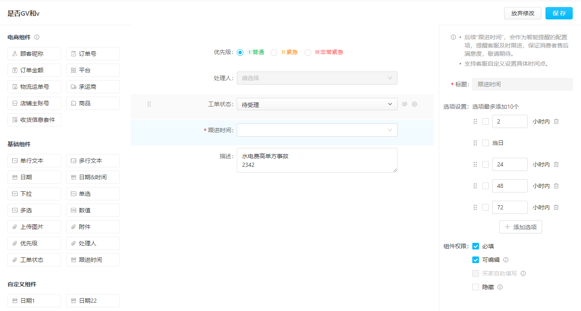Add the 下拉 component
The width and height of the screenshot is (581, 311).
click(x=34, y=194)
